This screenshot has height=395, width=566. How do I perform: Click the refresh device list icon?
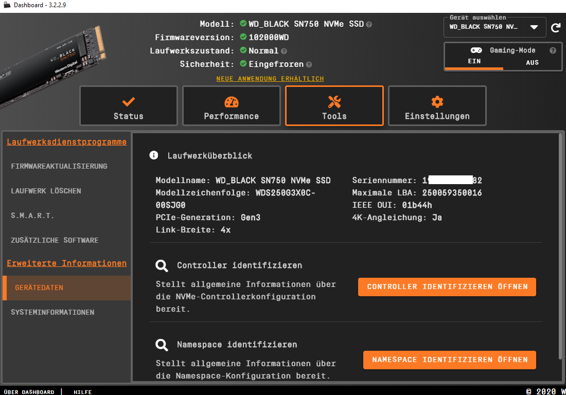pyautogui.click(x=556, y=27)
